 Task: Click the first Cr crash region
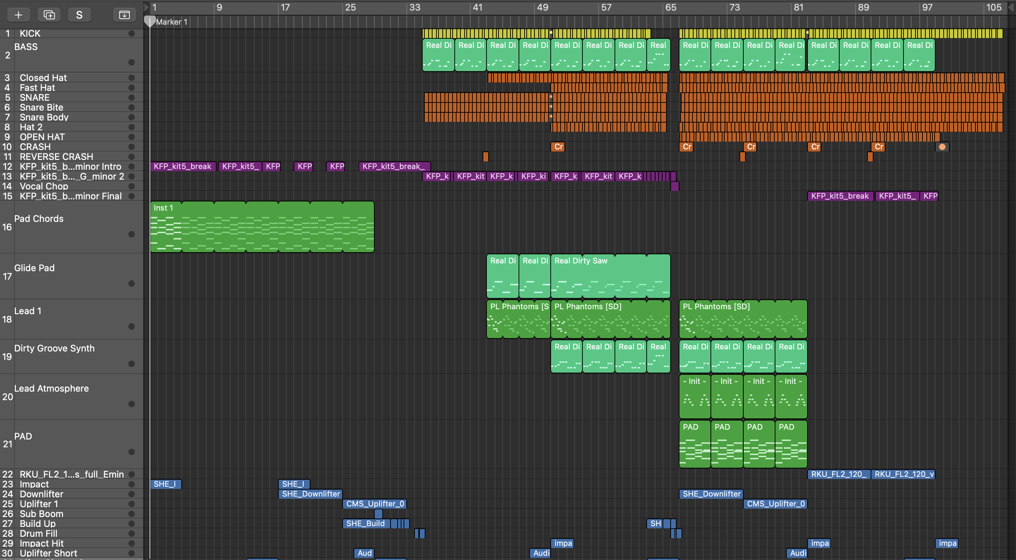tap(558, 147)
